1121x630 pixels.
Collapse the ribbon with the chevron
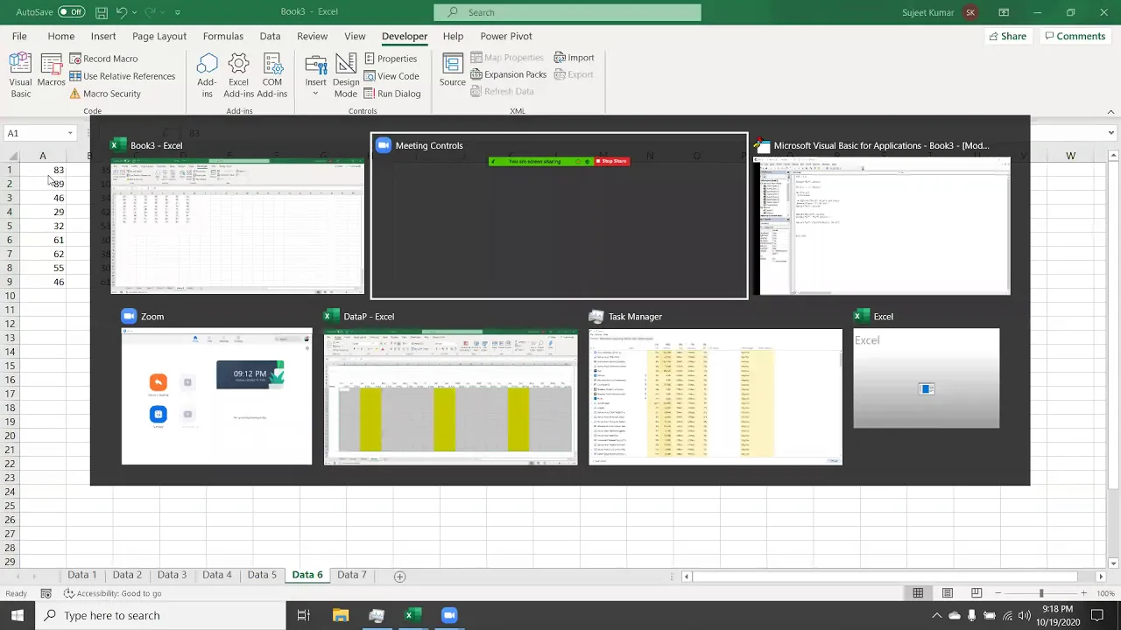[x=1111, y=111]
